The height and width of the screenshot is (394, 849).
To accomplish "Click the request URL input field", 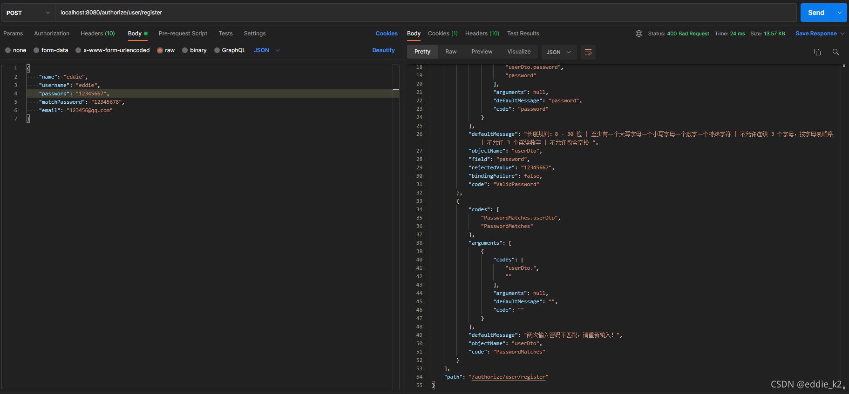I will click(x=426, y=13).
